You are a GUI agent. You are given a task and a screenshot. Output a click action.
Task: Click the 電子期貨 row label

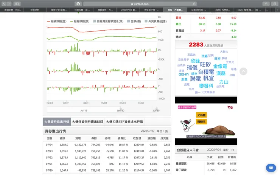pyautogui.click(x=181, y=170)
